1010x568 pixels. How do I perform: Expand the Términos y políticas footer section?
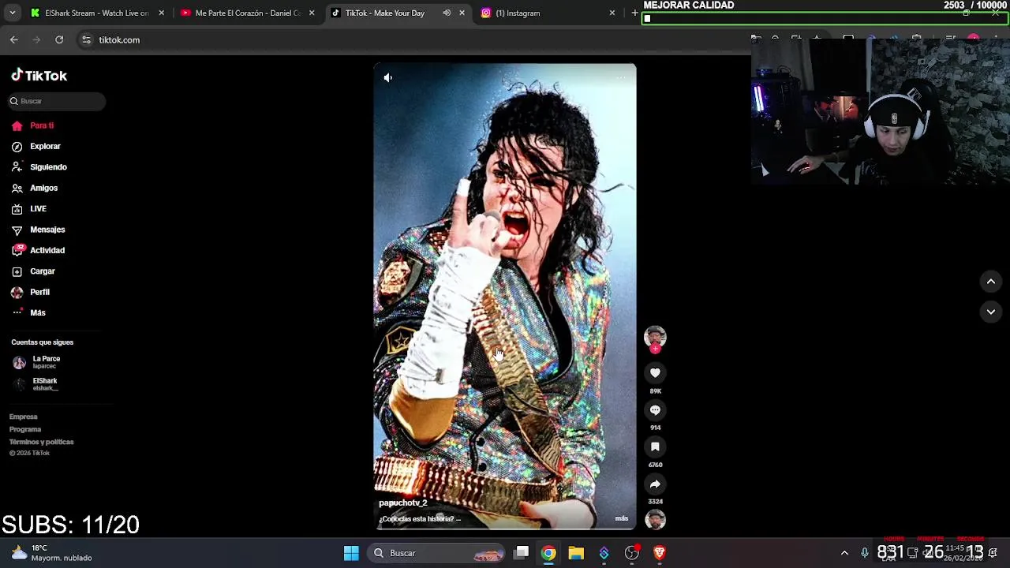click(x=42, y=442)
